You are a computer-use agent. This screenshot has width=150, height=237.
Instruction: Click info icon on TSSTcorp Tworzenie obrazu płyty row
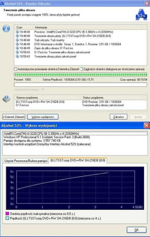pos(17,36)
